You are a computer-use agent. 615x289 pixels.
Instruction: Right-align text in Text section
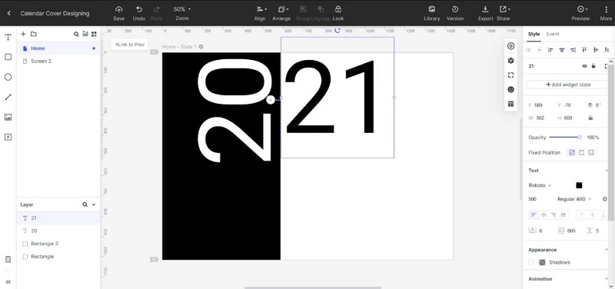click(x=553, y=214)
